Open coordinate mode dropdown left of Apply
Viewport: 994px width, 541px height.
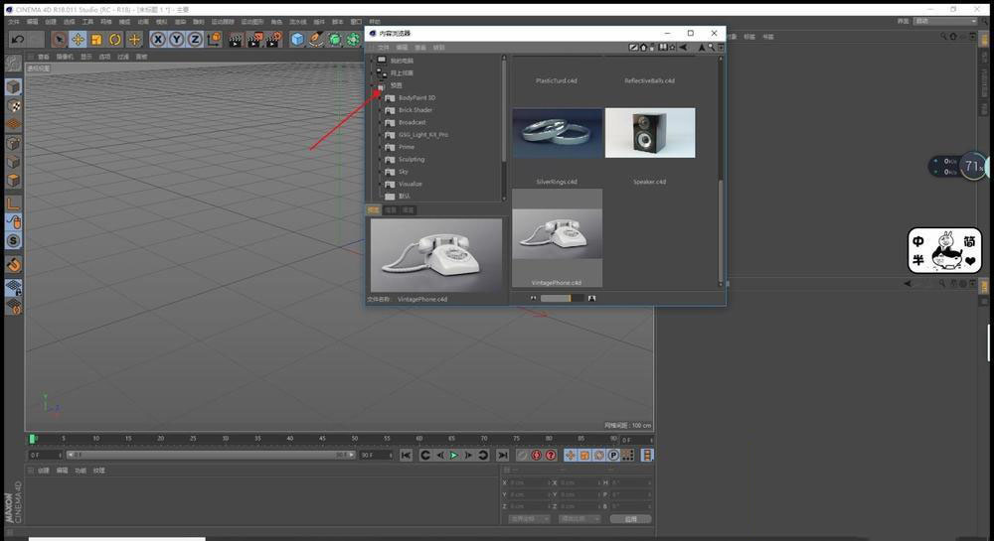(x=580, y=519)
